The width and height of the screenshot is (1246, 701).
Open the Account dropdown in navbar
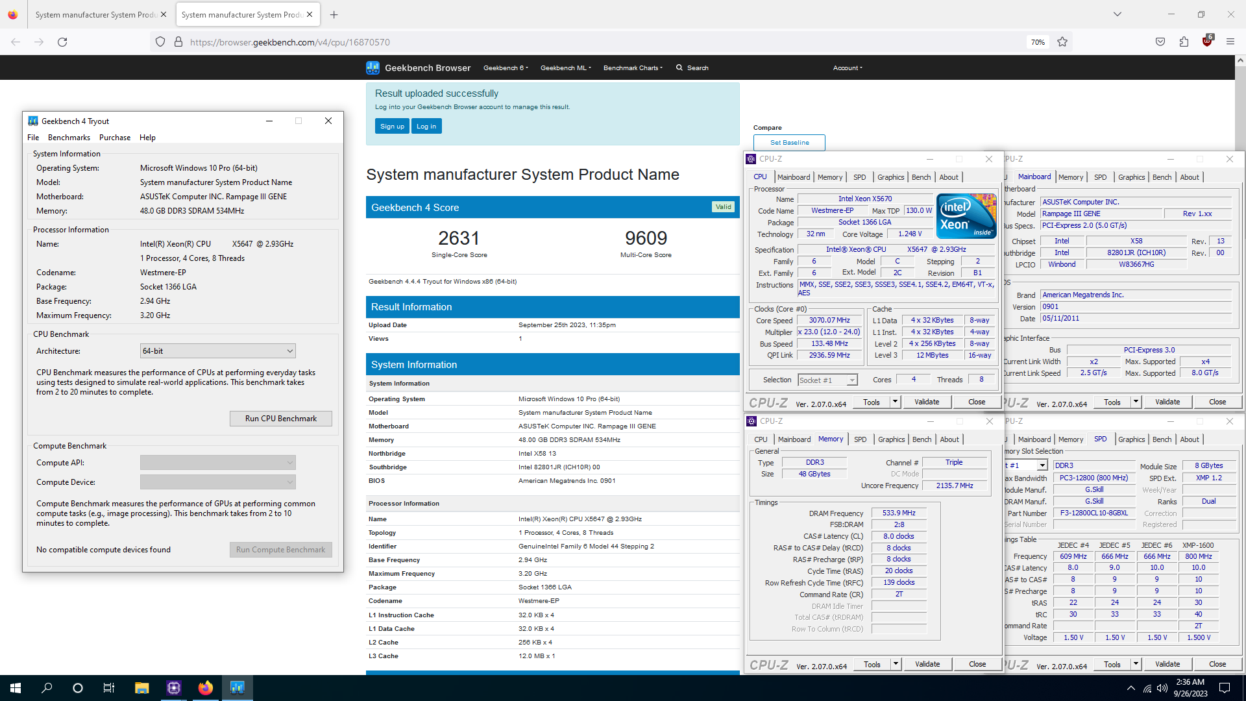848,68
